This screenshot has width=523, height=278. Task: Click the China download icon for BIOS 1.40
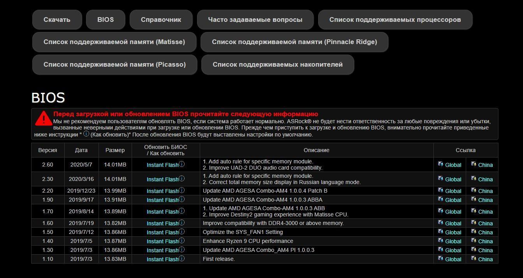pyautogui.click(x=474, y=241)
